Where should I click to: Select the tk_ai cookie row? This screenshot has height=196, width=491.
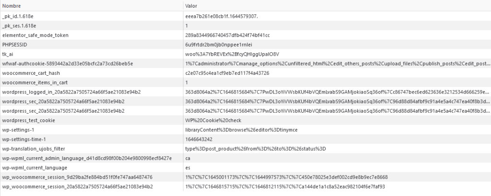pos(245,54)
